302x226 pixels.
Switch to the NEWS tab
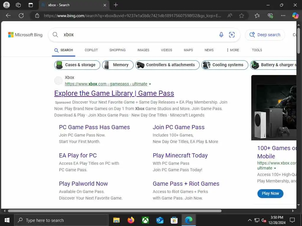[209, 50]
